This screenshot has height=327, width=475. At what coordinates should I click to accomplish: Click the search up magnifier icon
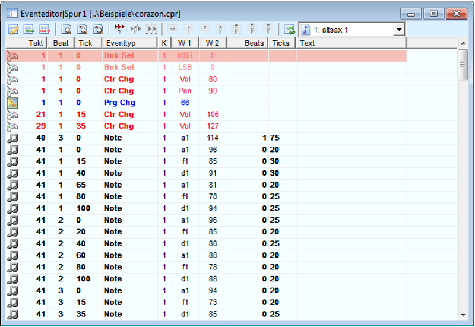(98, 29)
